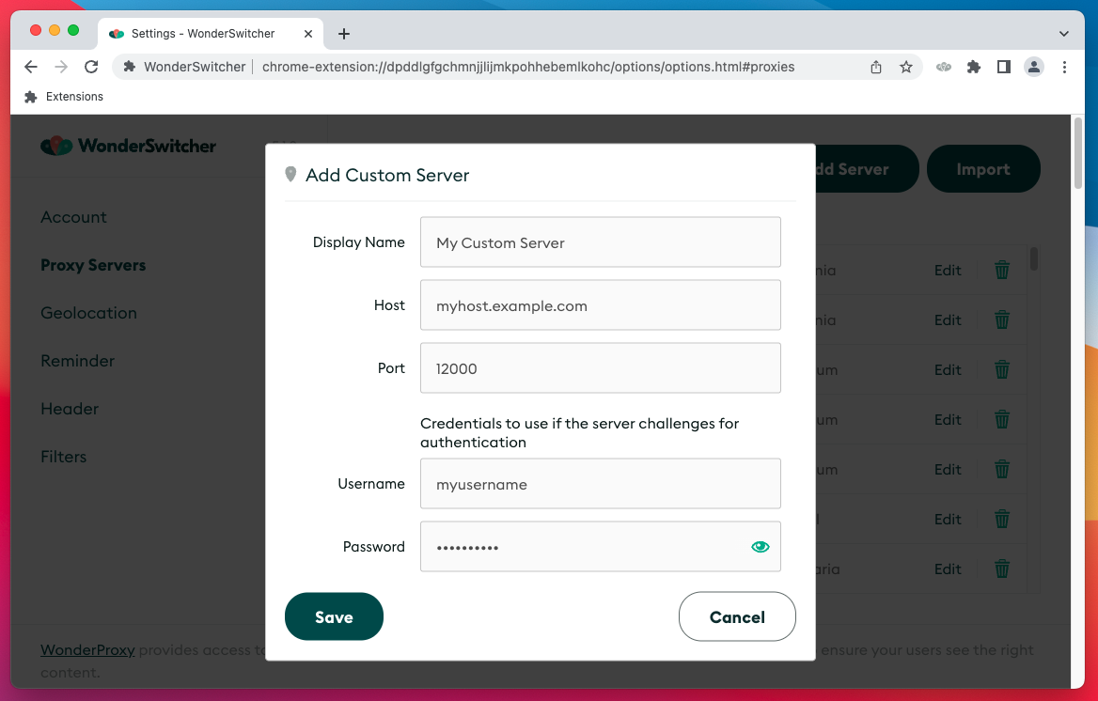Show the password with the eye icon
This screenshot has height=701, width=1098.
pyautogui.click(x=760, y=547)
